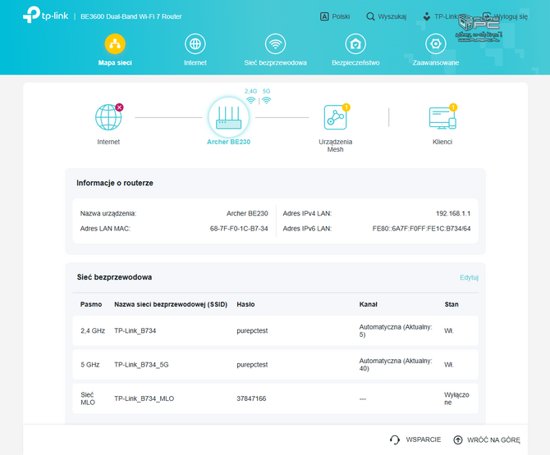The height and width of the screenshot is (455, 550).
Task: Click the 2,4 GHz band cell
Action: tap(93, 330)
